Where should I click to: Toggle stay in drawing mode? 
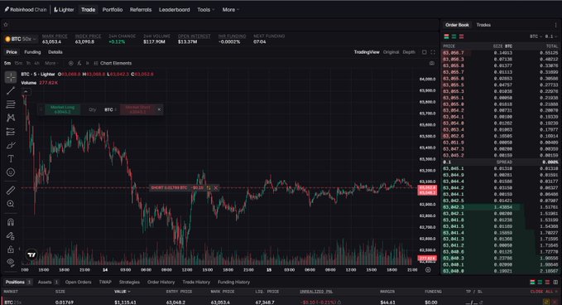[x=11, y=235]
